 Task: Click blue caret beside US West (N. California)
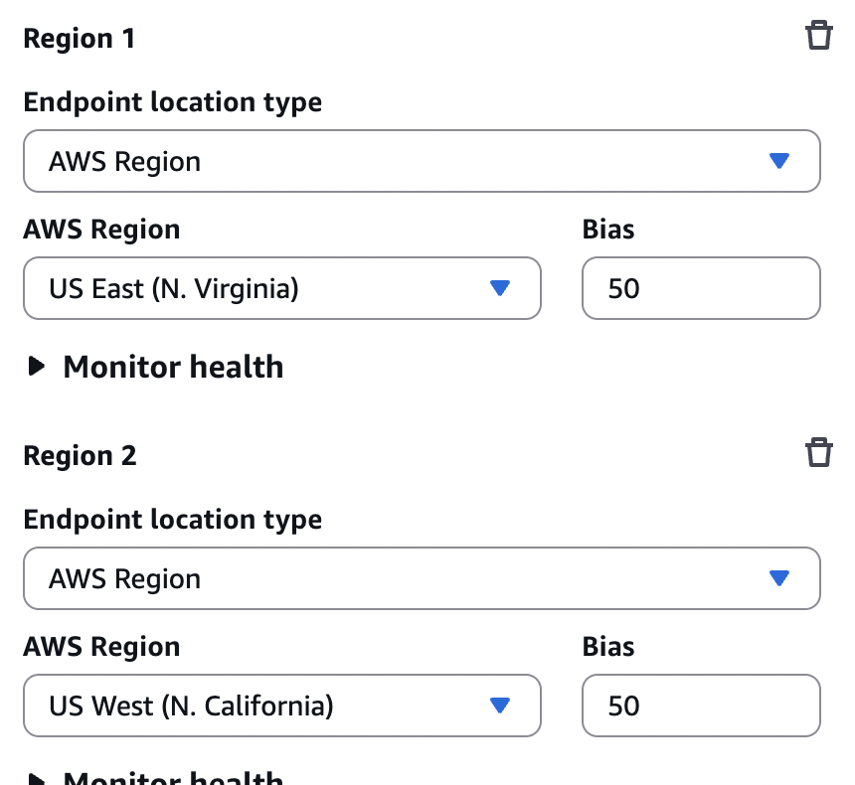click(500, 706)
